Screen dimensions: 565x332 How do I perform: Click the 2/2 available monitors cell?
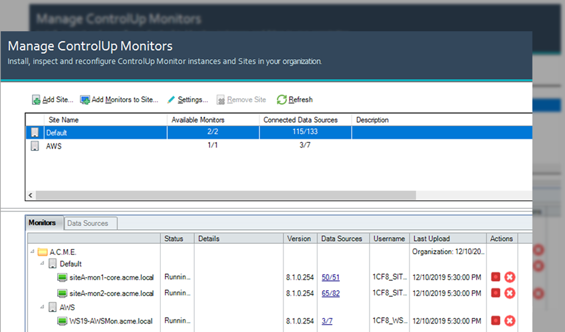pyautogui.click(x=213, y=131)
